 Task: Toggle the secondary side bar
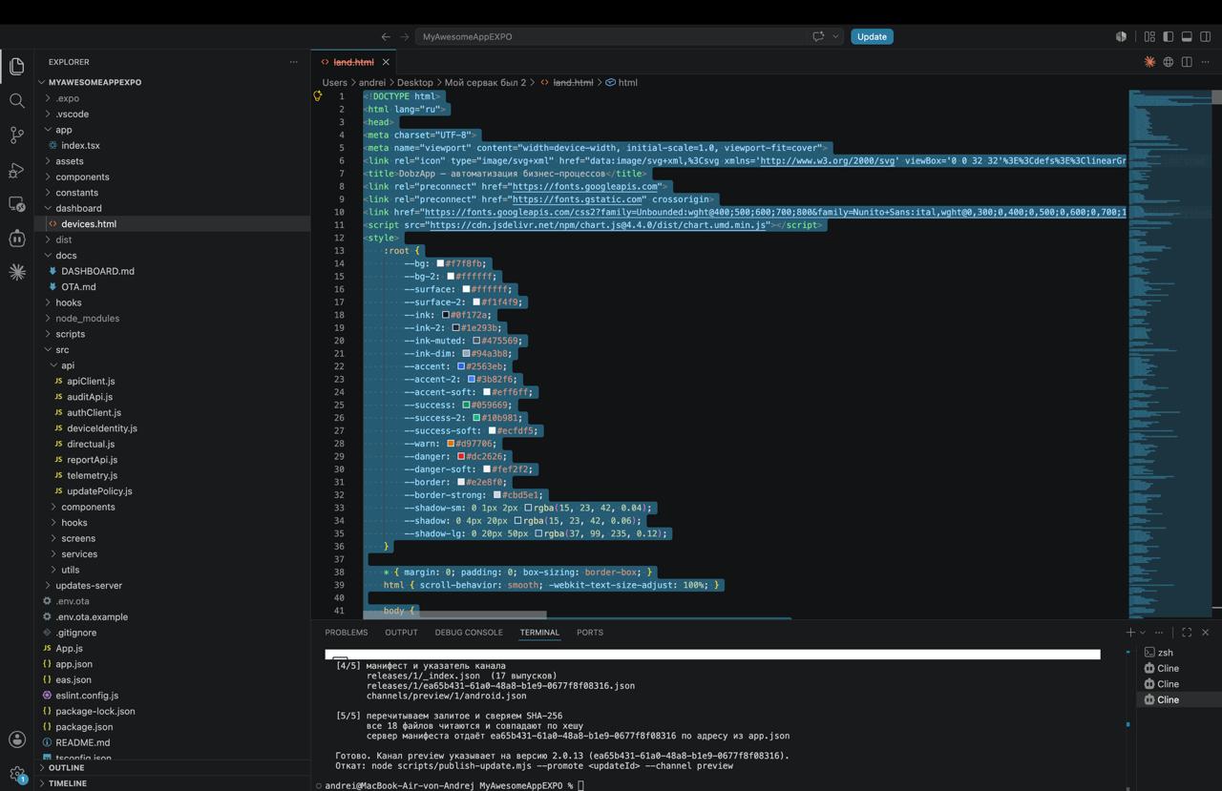point(1205,36)
